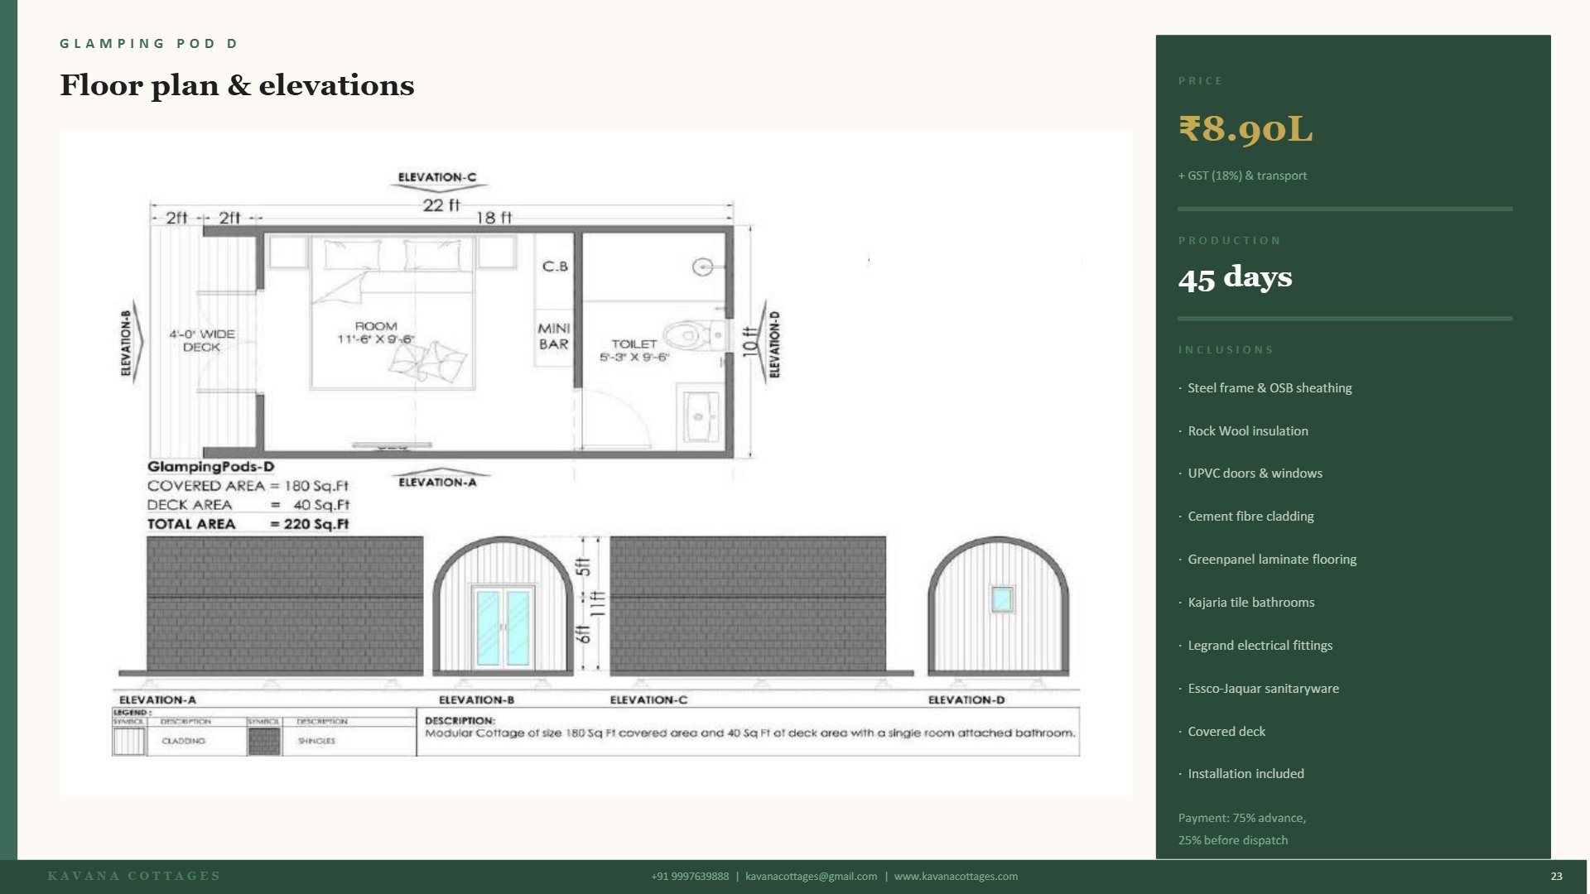Image resolution: width=1590 pixels, height=894 pixels.
Task: Click the 'ROOM 11'-6" X 9'-6"' label
Action: coord(376,333)
